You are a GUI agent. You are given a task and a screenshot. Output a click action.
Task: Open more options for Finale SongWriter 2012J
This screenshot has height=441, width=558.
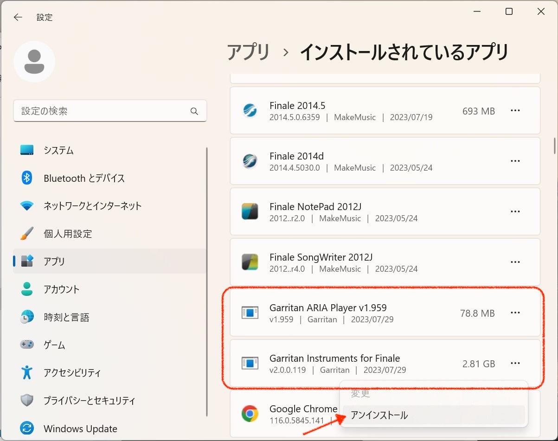[515, 262]
